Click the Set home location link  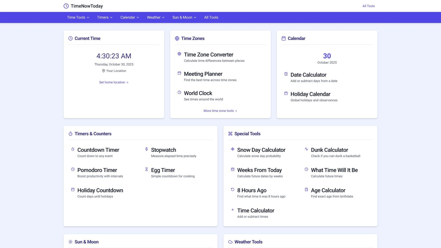[x=114, y=82]
